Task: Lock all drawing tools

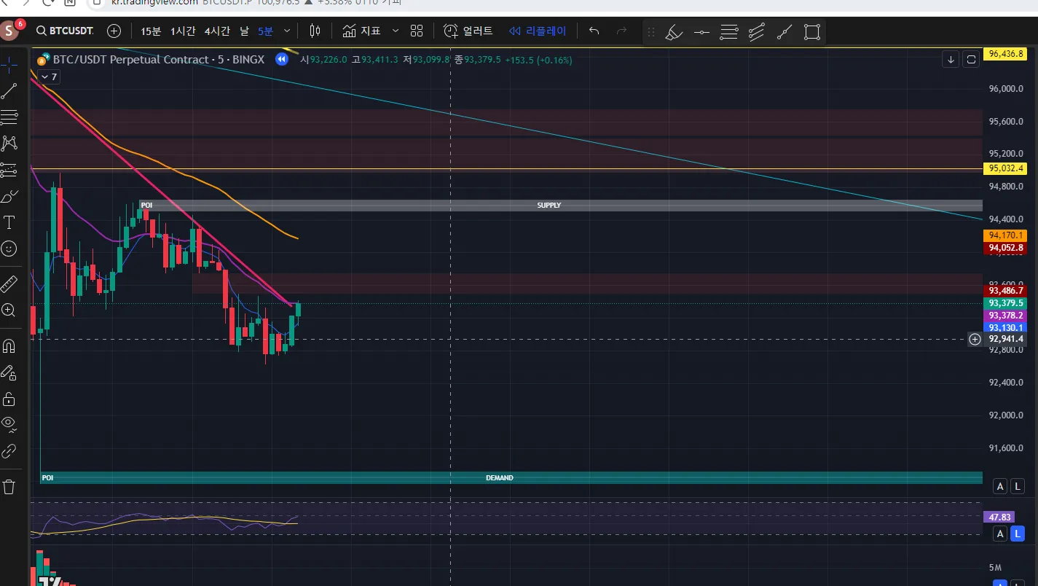Action: coord(9,399)
